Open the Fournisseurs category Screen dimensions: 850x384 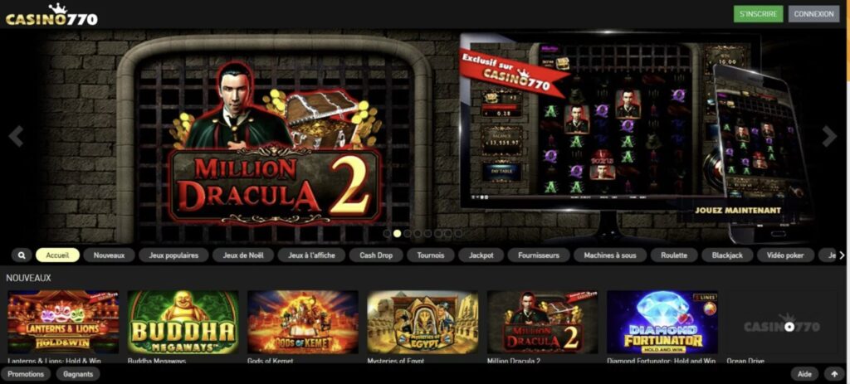(x=539, y=255)
